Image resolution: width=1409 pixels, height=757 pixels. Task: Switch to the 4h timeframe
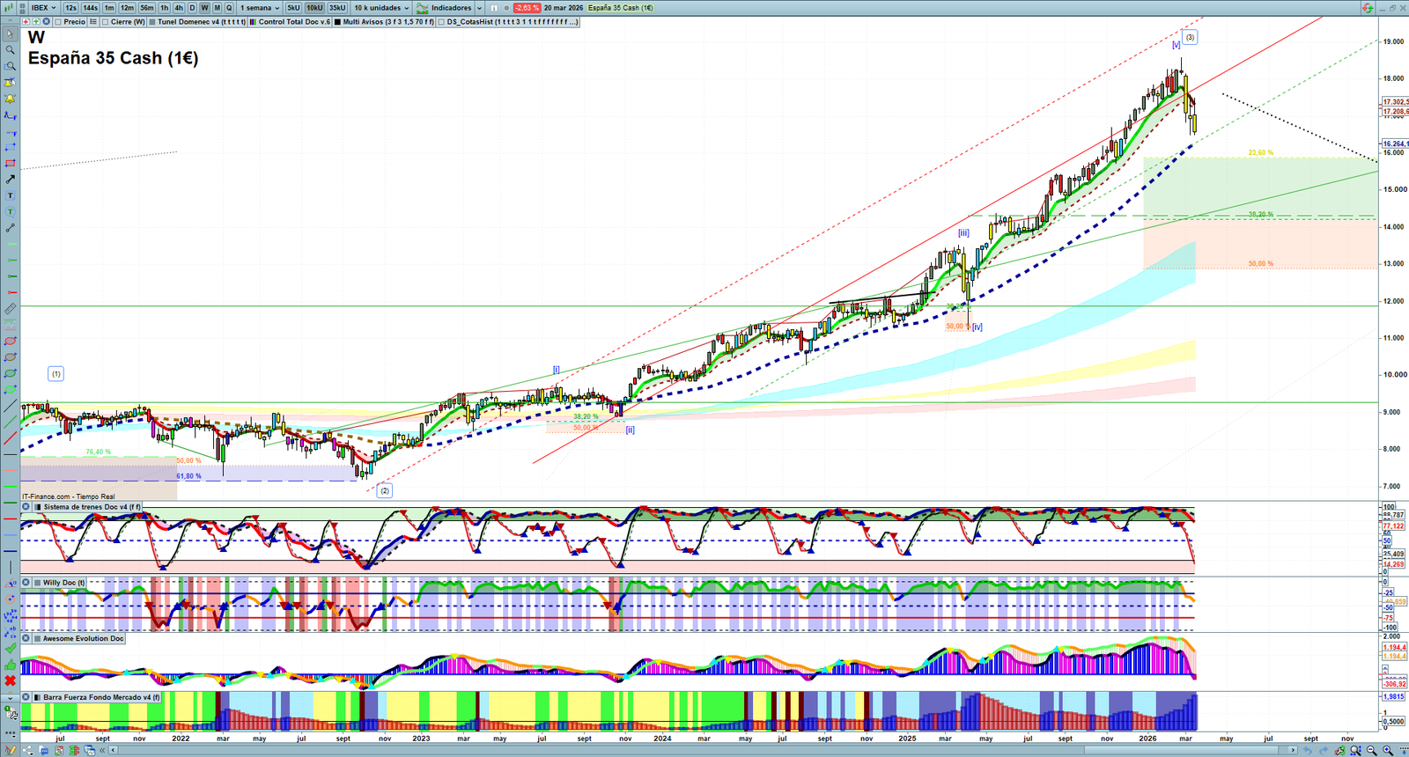[x=179, y=8]
